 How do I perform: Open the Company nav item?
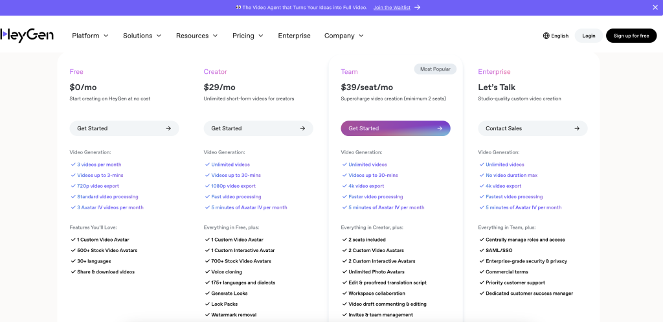(x=344, y=36)
